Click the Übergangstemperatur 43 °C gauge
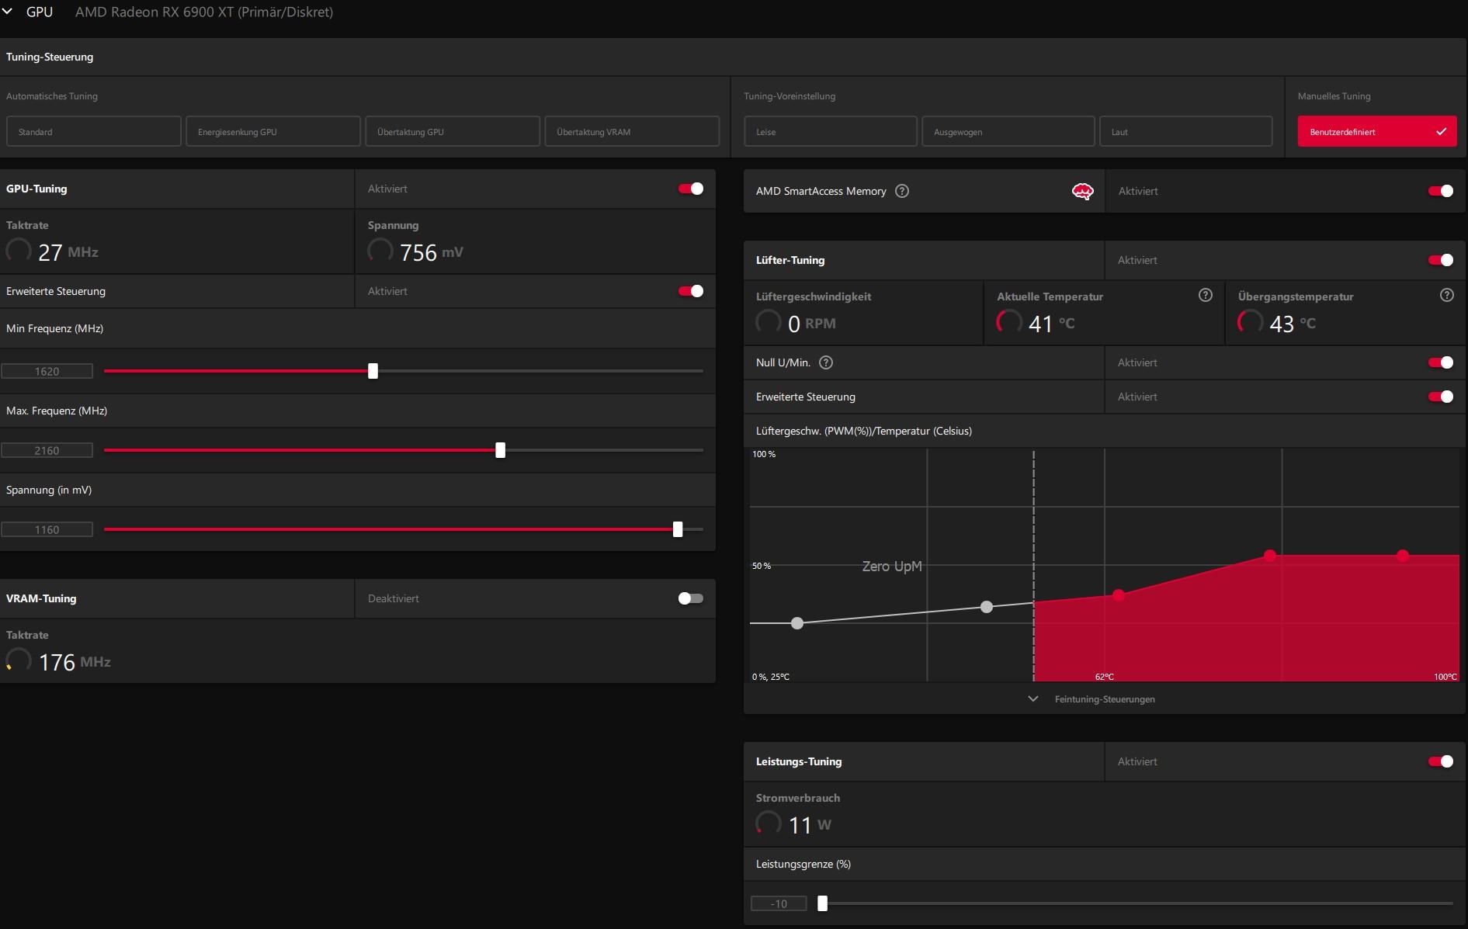Viewport: 1468px width, 929px height. pyautogui.click(x=1251, y=322)
